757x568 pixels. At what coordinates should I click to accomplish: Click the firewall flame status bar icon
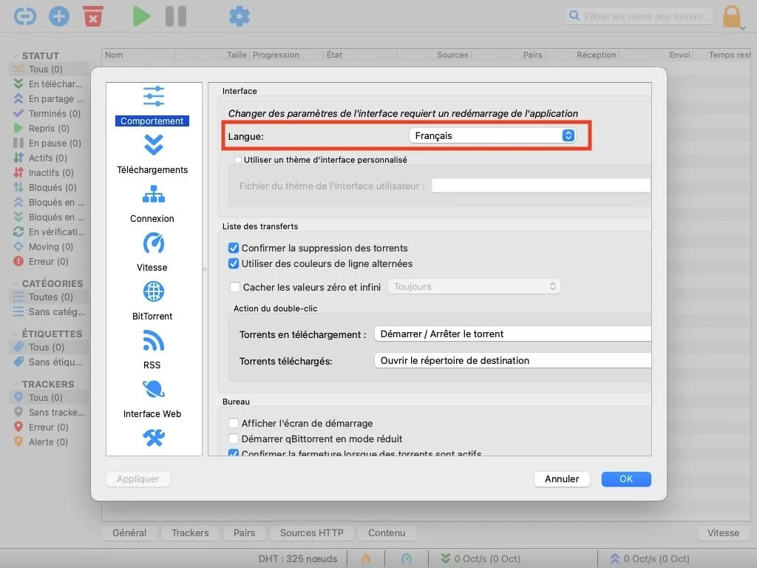366,558
